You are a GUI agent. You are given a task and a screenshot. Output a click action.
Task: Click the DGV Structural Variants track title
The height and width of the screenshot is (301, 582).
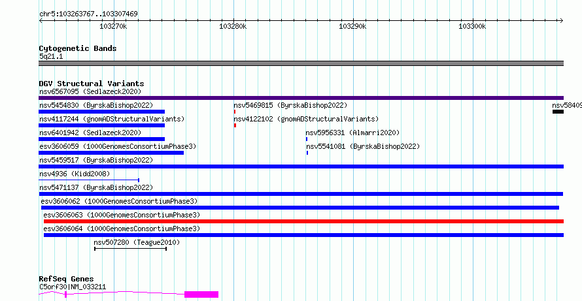(92, 84)
